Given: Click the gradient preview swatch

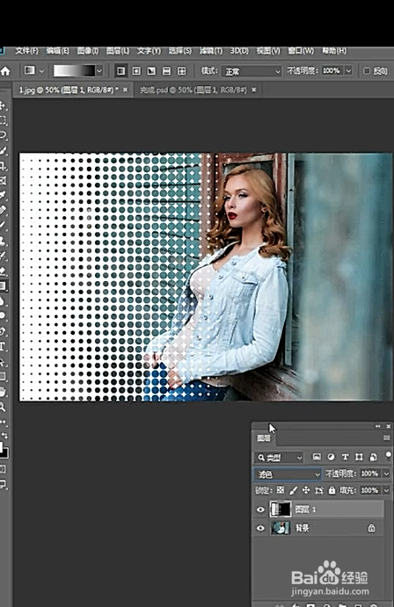Looking at the screenshot, I should point(74,71).
